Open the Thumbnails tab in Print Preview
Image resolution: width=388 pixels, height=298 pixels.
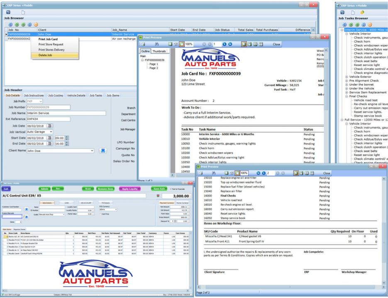point(159,51)
